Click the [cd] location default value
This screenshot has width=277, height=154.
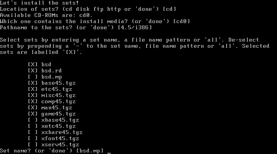[x=169, y=9]
